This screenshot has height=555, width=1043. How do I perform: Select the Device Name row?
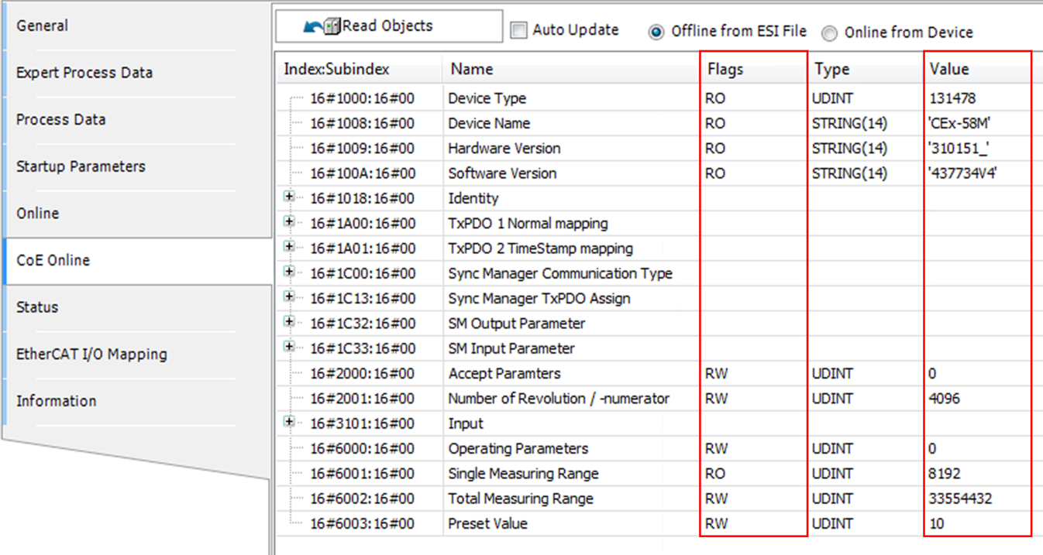[x=489, y=123]
